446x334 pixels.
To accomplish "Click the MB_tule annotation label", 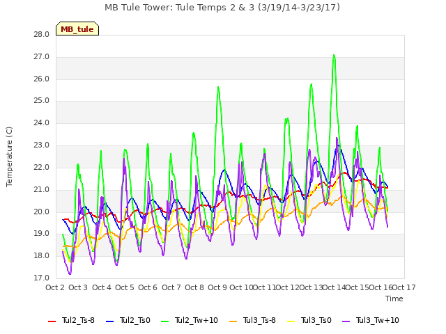I will pyautogui.click(x=77, y=29).
